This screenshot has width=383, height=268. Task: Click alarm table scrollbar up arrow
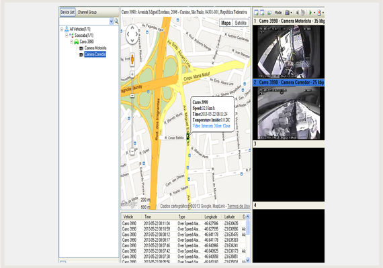coord(248,216)
